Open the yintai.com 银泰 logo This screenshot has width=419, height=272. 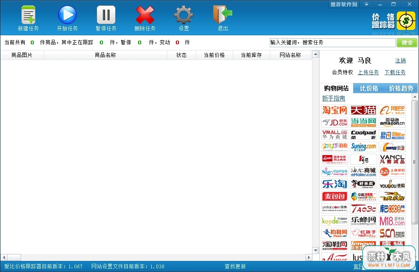click(x=335, y=208)
